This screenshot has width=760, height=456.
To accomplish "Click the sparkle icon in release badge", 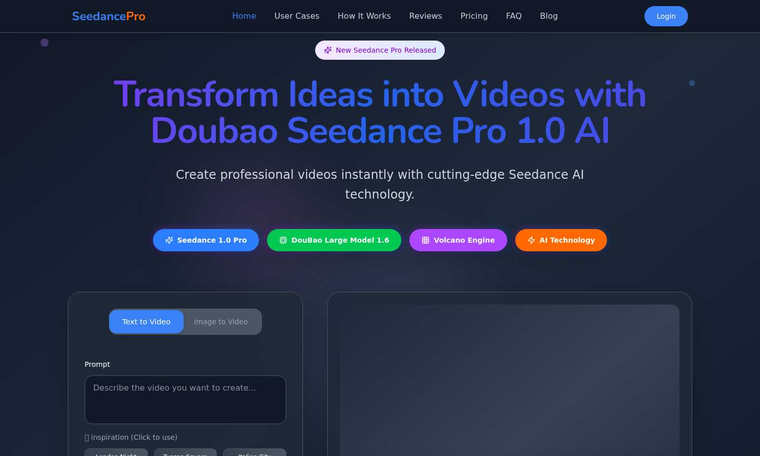I will pos(328,50).
